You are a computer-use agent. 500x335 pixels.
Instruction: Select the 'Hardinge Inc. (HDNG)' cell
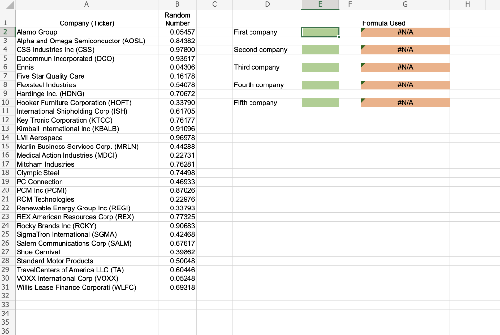coord(87,94)
